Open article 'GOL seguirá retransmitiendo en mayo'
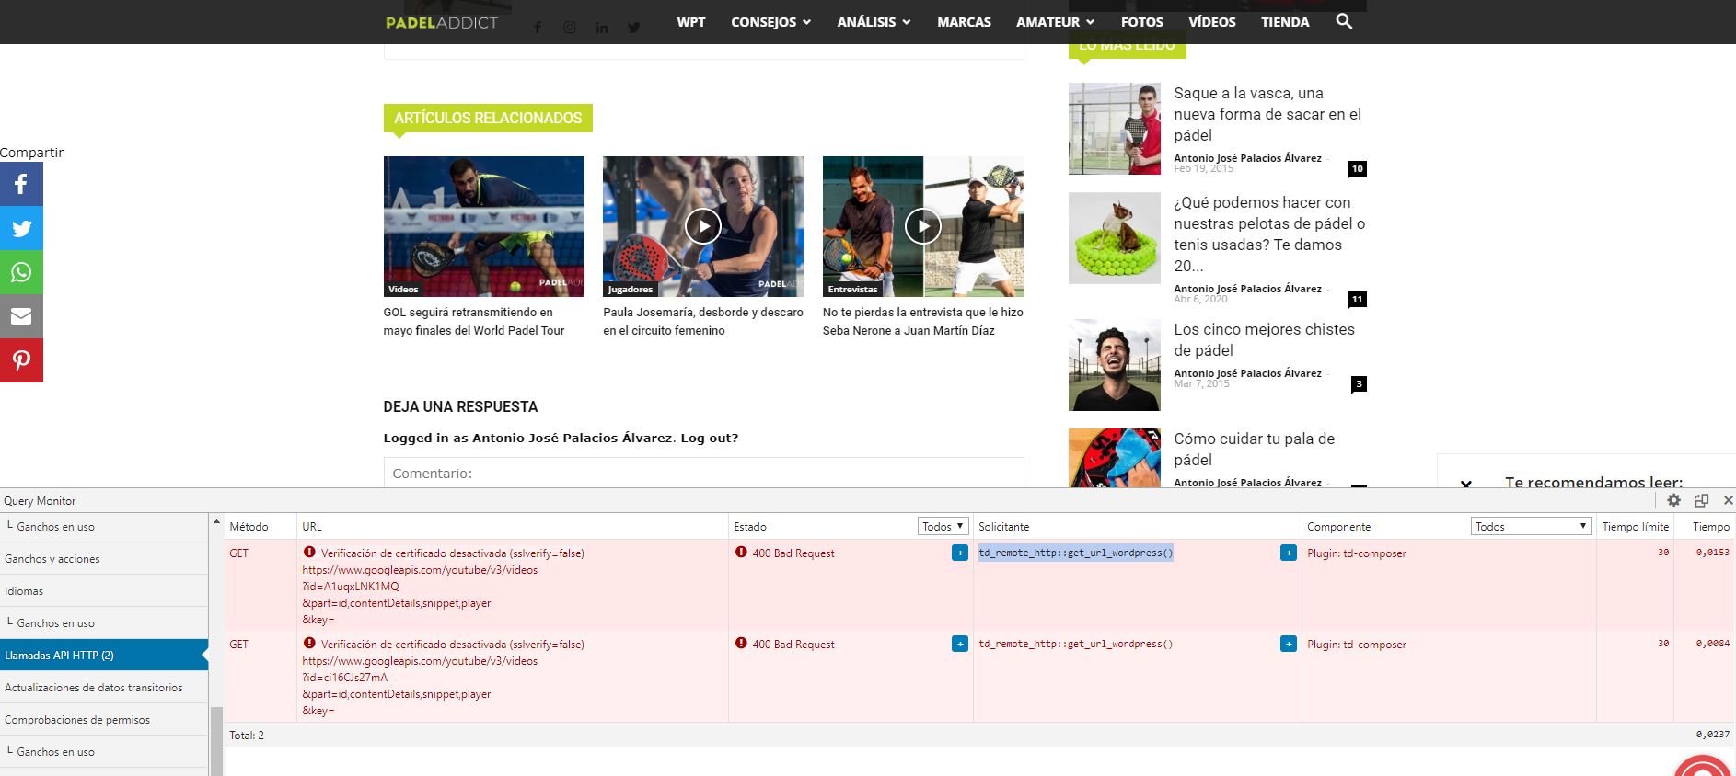 click(474, 321)
